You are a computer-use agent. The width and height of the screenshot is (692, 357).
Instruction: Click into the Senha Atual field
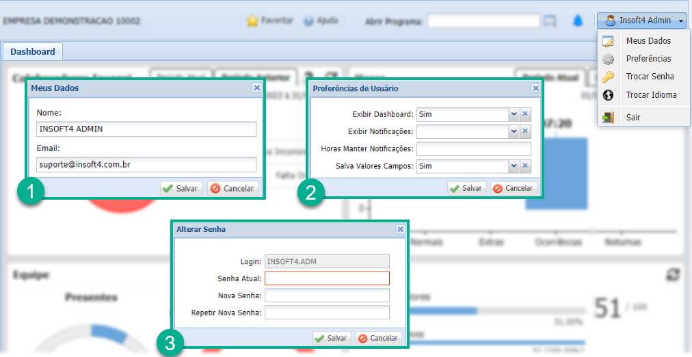tap(327, 278)
